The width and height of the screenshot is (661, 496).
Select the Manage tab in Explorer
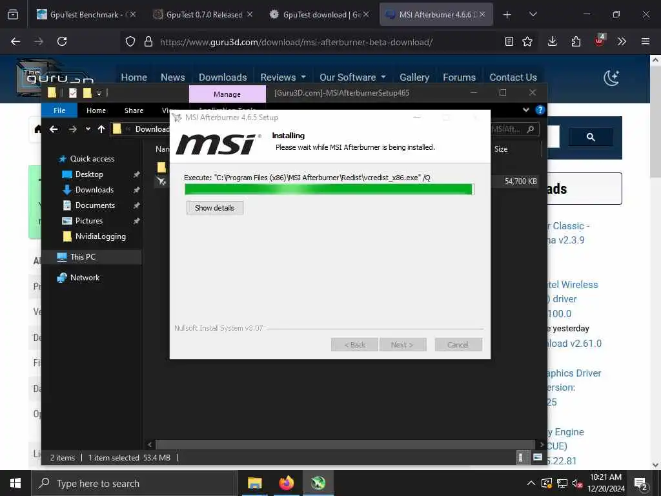pyautogui.click(x=227, y=94)
